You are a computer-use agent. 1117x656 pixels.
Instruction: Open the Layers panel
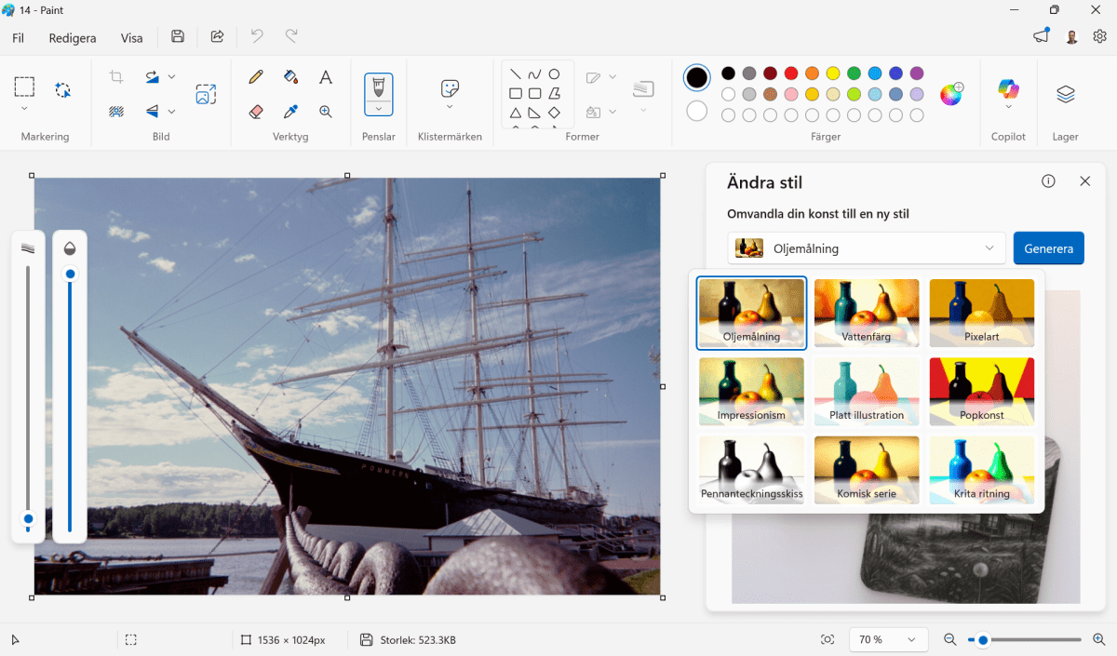1065,94
